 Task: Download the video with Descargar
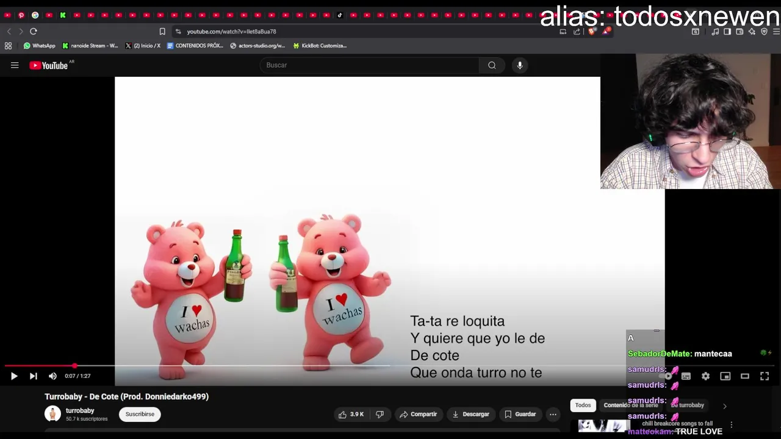tap(470, 415)
